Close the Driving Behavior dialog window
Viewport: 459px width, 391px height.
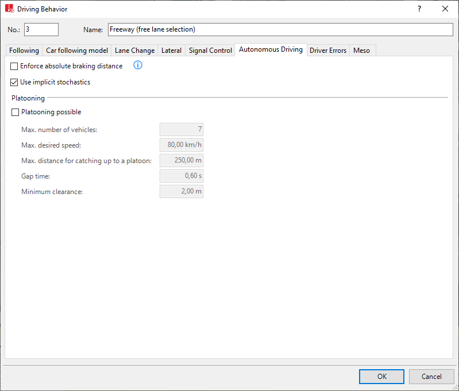(445, 9)
